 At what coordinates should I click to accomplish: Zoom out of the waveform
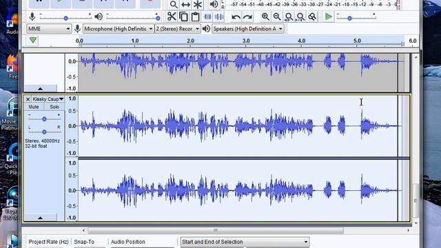click(277, 17)
